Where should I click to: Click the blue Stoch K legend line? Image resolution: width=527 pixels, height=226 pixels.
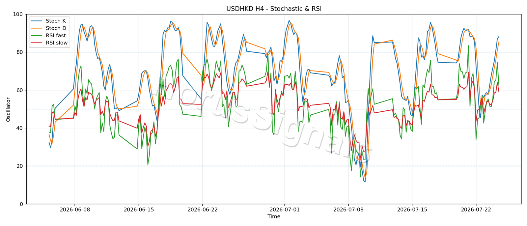tap(37, 21)
